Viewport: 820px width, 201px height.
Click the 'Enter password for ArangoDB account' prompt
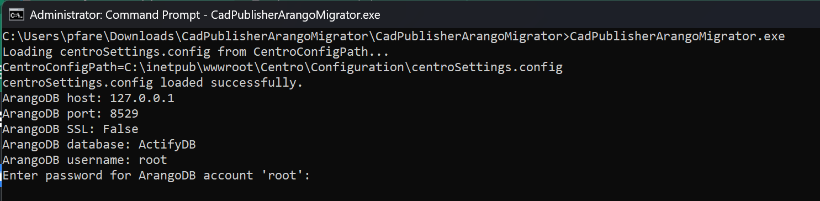tap(129, 176)
